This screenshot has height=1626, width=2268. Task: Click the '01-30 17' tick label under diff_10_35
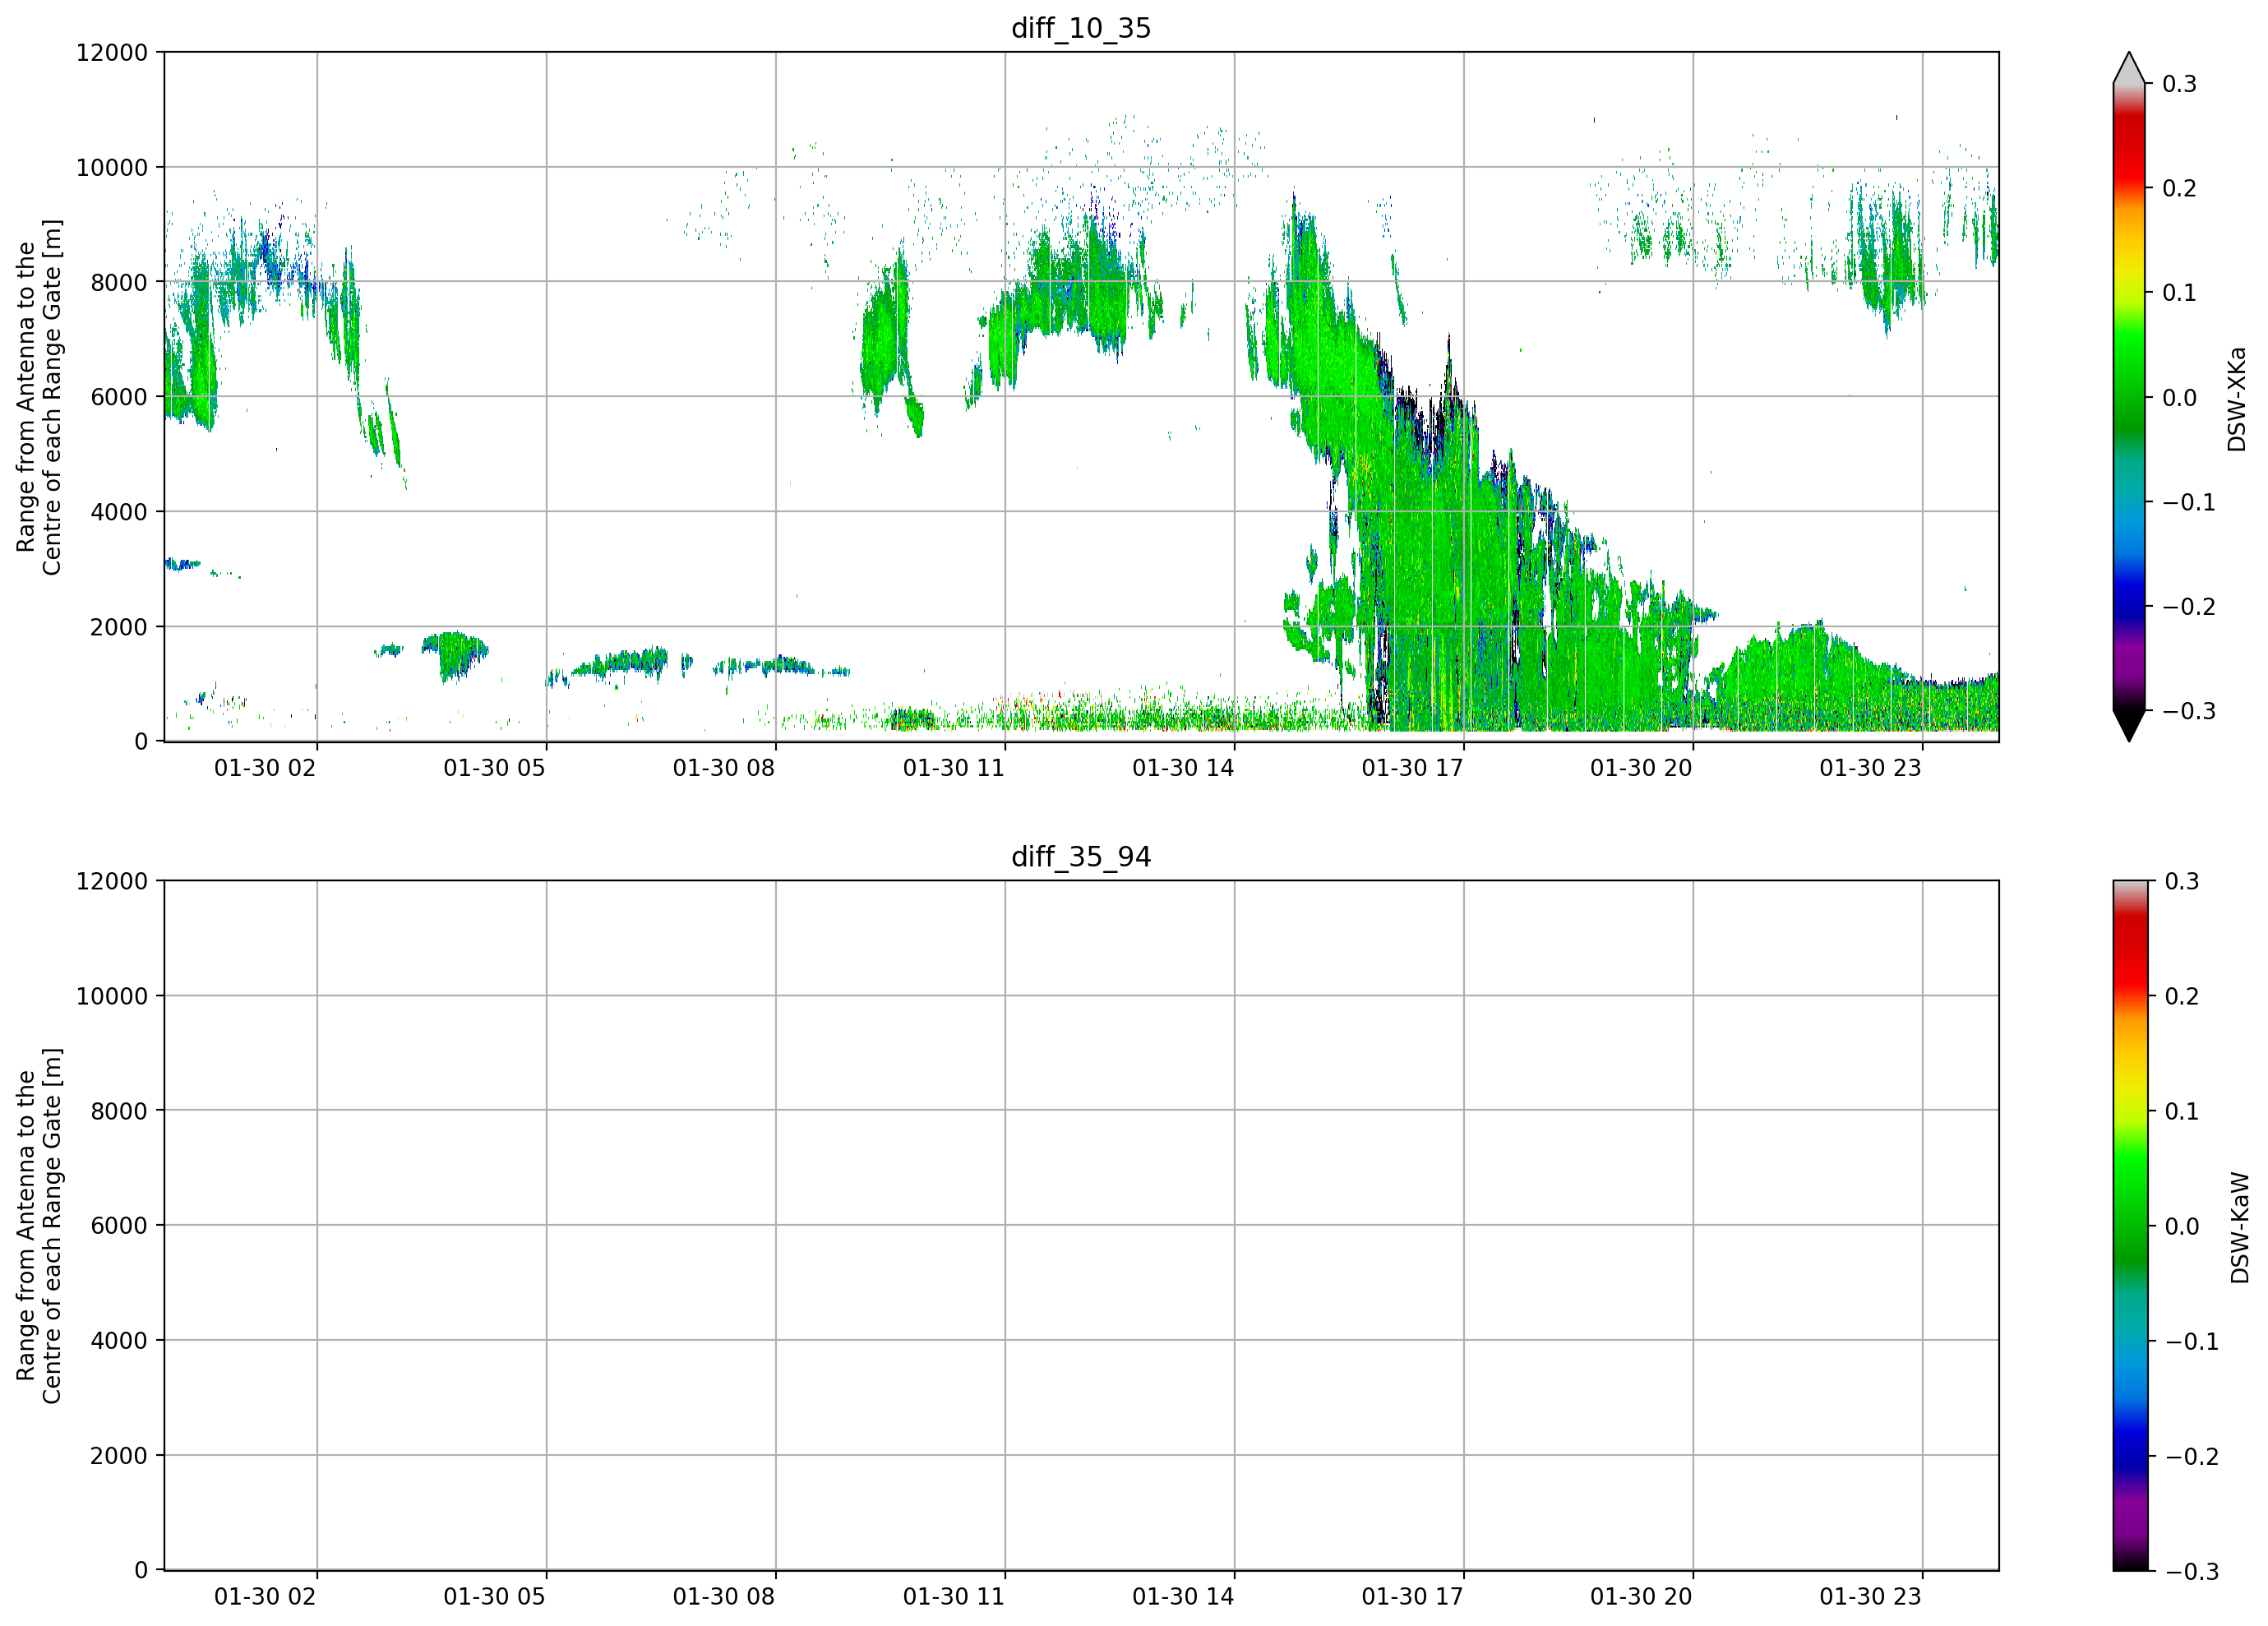point(1412,768)
